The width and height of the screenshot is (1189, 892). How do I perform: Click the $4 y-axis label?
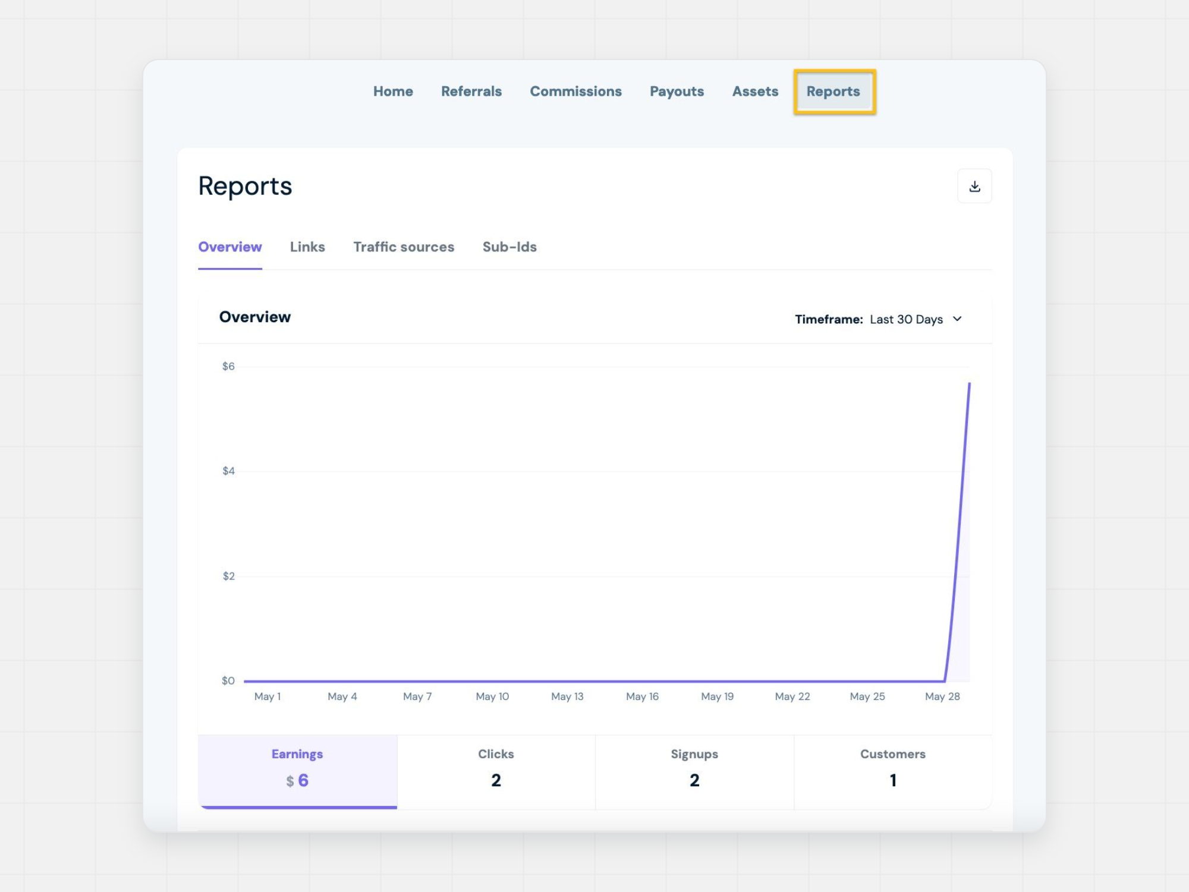click(x=228, y=471)
